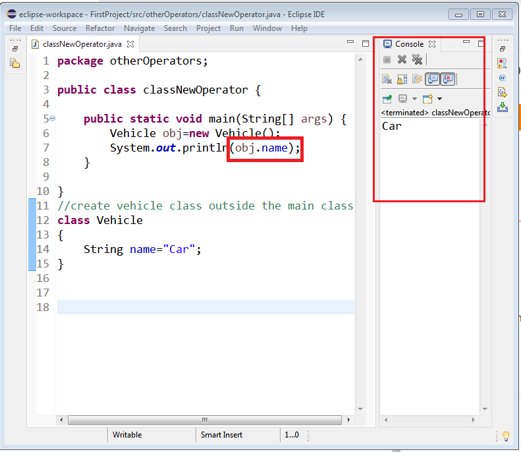Click line number 18 in the gutter
The image size is (521, 452).
coord(43,307)
